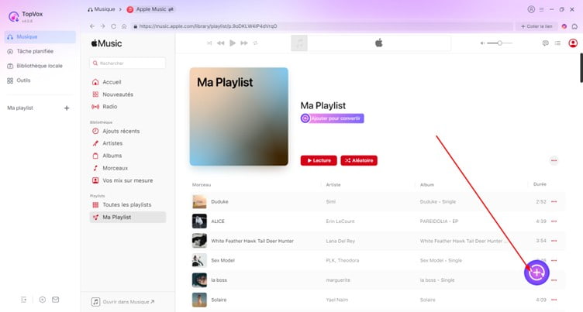Reload the Apple Music web page
The width and height of the screenshot is (583, 312).
coord(113,26)
